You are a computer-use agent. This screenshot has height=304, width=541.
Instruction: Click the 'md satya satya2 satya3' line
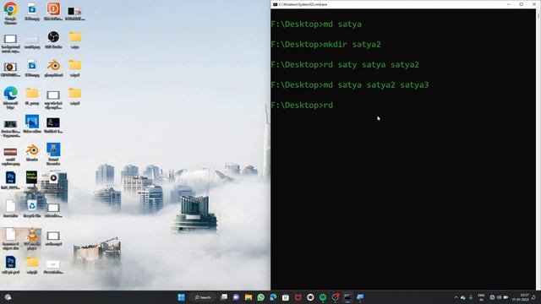click(x=350, y=85)
